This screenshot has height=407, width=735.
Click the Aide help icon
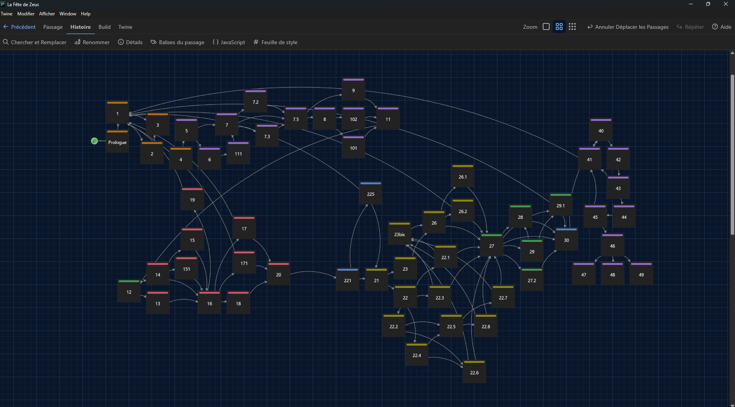point(715,27)
